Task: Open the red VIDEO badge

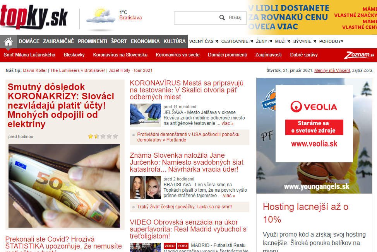Action: 170,246
